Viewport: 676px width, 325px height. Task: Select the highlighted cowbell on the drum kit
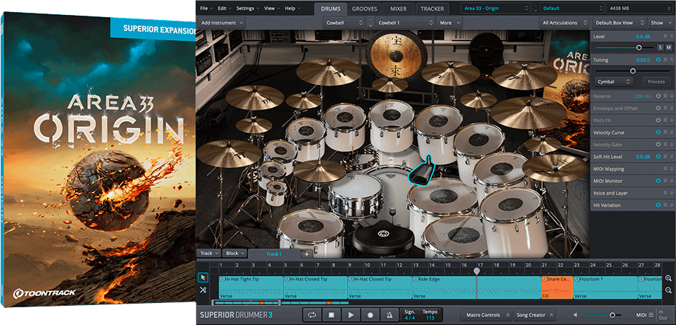coord(422,171)
